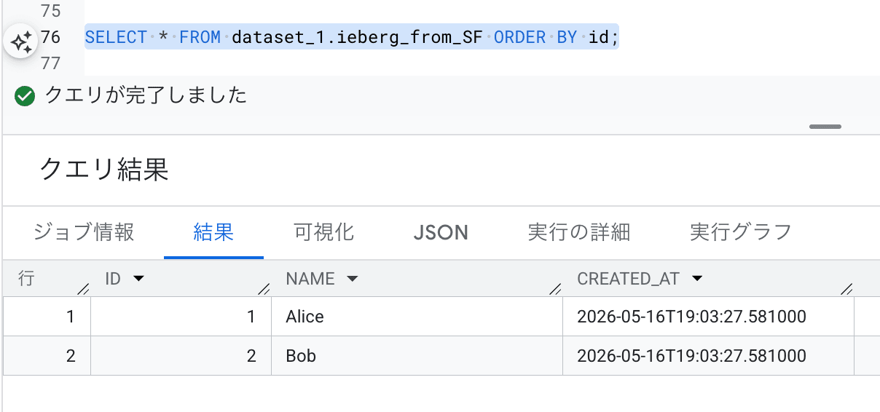The image size is (880, 412).
Task: Open the ジョブ情報 tab
Action: pos(84,232)
